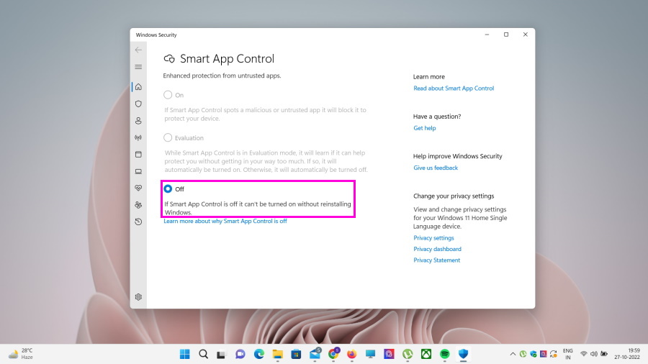Go to Home in the sidebar

[x=138, y=87]
